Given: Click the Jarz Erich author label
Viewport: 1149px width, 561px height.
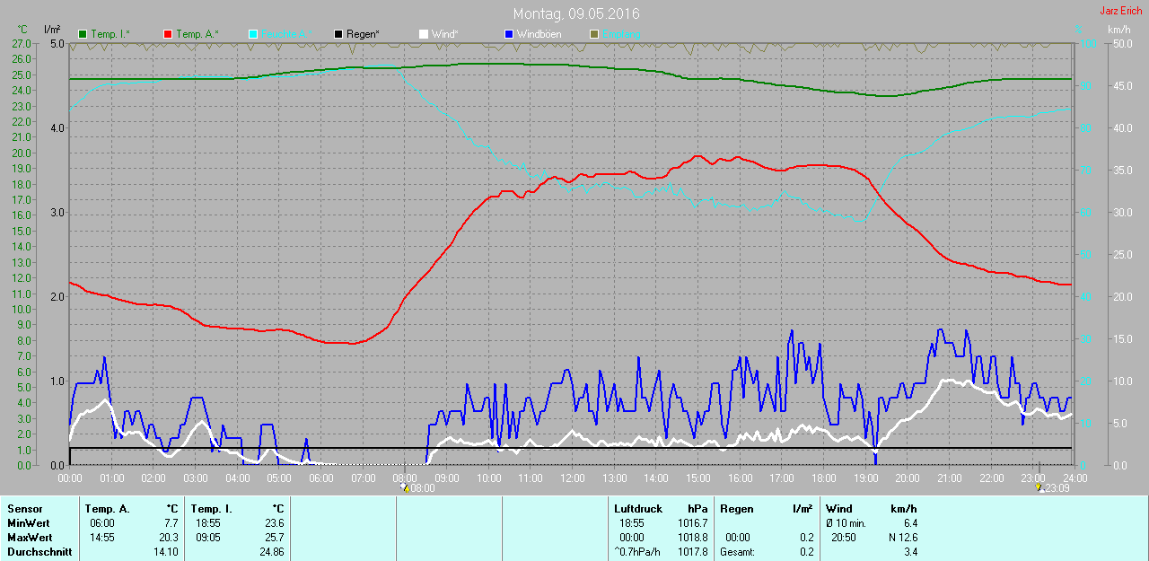Looking at the screenshot, I should [x=1120, y=11].
